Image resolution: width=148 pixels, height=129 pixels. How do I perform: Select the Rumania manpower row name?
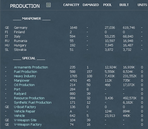point(20,41)
